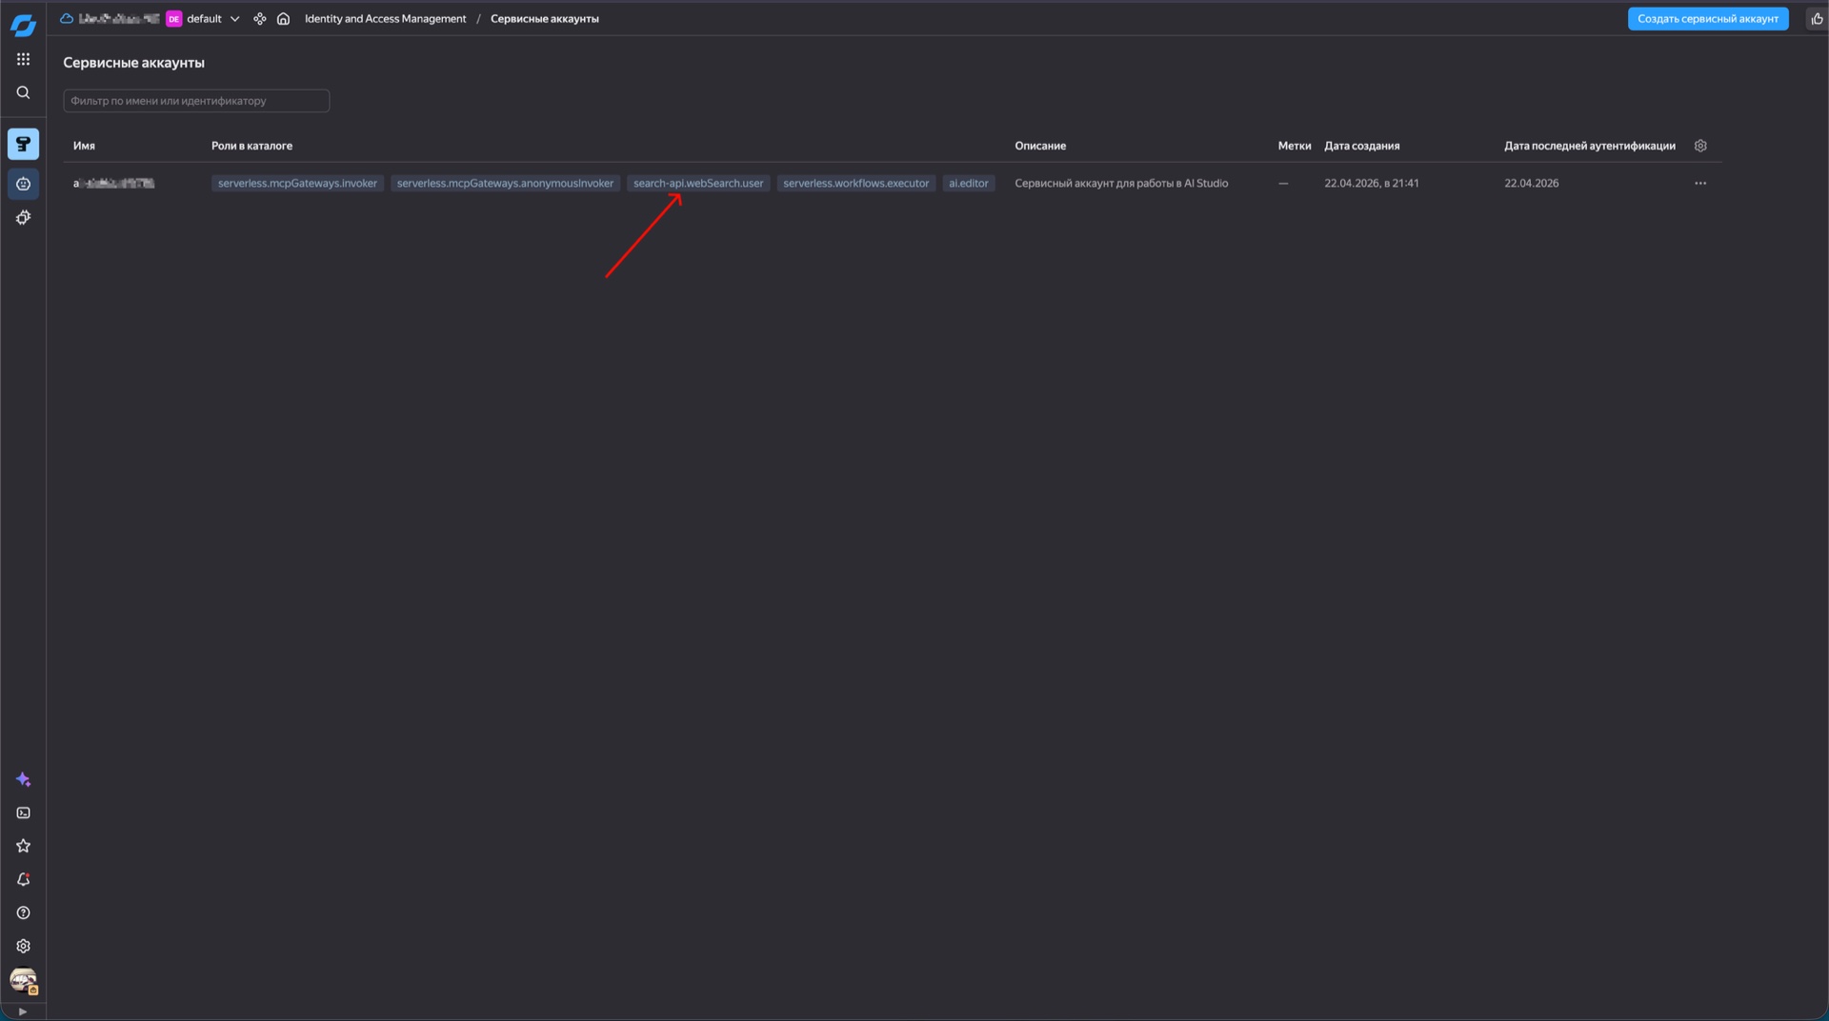This screenshot has width=1829, height=1021.
Task: Select the search icon in the sidebar
Action: [23, 92]
